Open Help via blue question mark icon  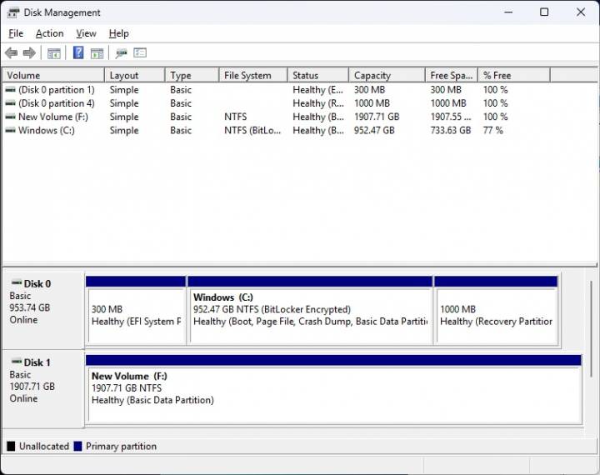click(78, 53)
